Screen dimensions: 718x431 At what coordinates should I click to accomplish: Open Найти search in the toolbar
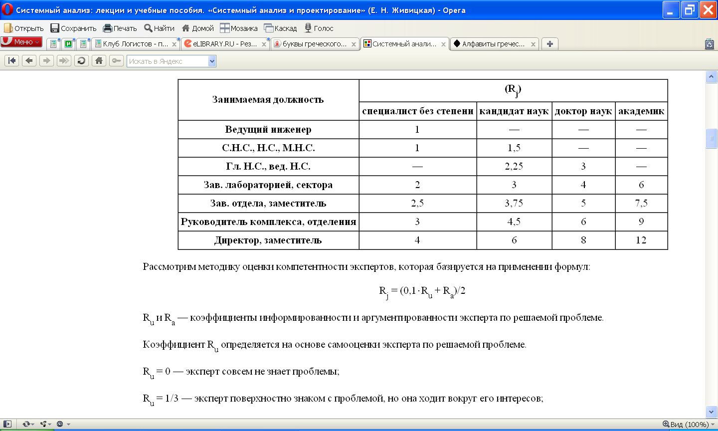click(159, 28)
